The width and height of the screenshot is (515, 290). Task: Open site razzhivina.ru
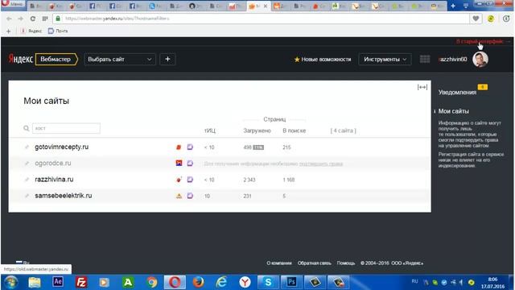tap(54, 179)
